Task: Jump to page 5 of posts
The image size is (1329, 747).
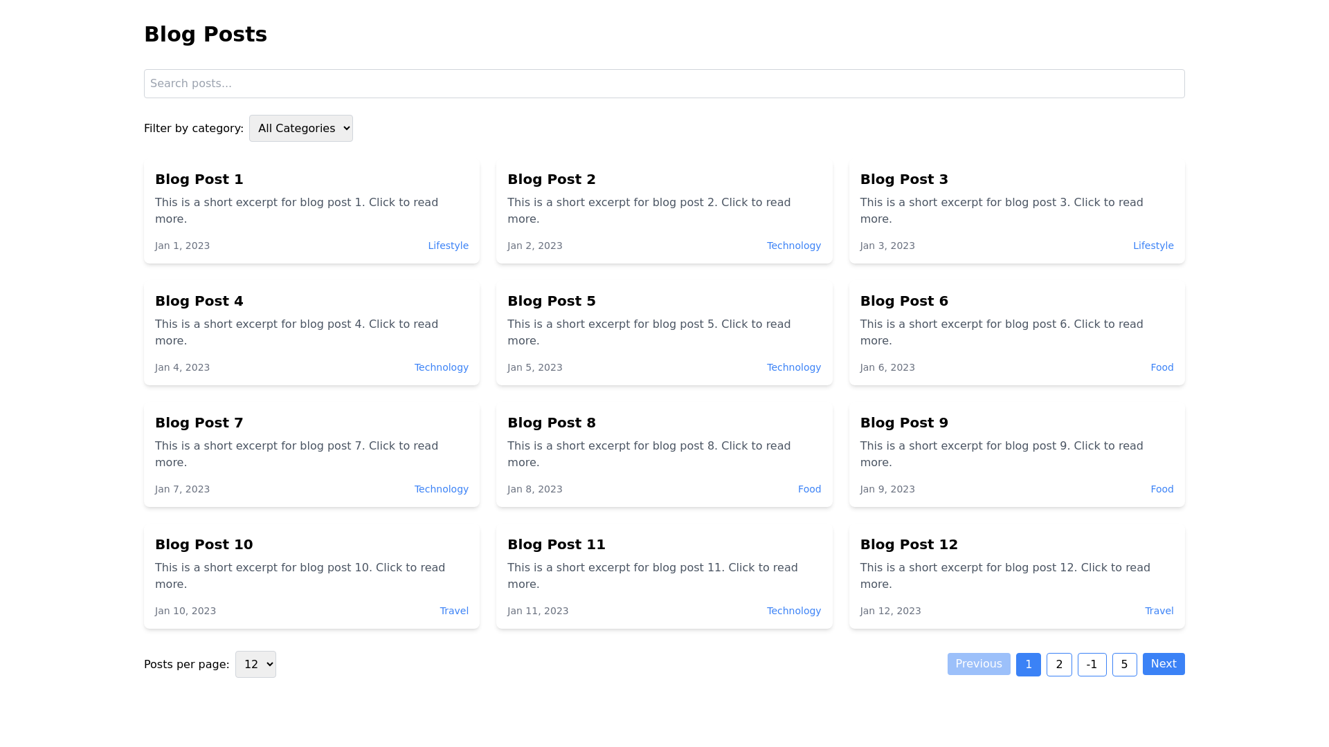Action: click(x=1124, y=665)
